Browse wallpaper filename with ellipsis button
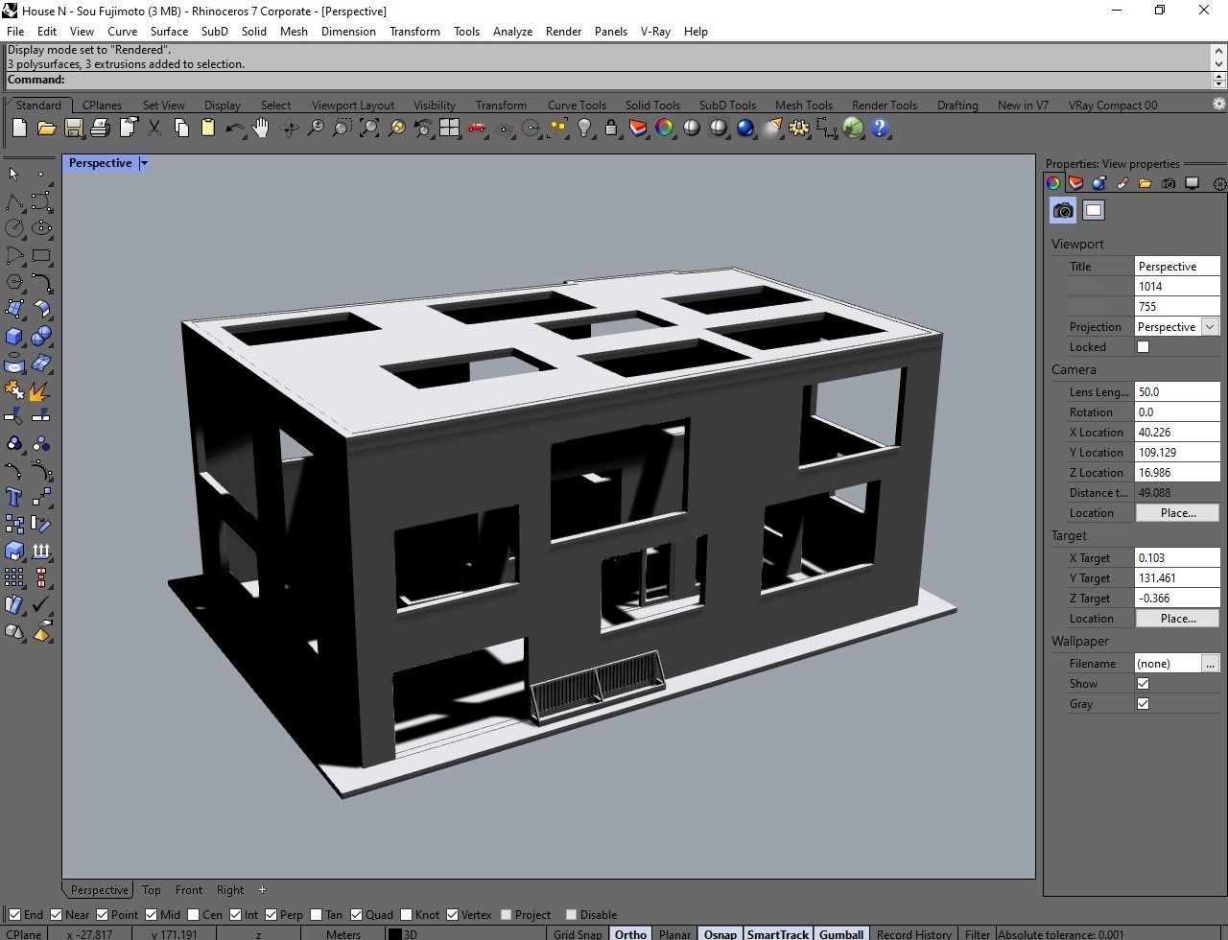The width and height of the screenshot is (1228, 940). 1210,664
